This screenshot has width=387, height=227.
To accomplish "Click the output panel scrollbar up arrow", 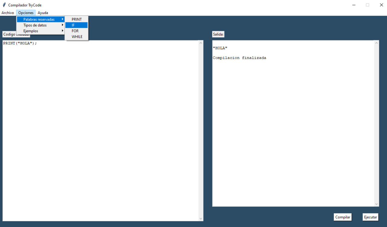I will 377,43.
